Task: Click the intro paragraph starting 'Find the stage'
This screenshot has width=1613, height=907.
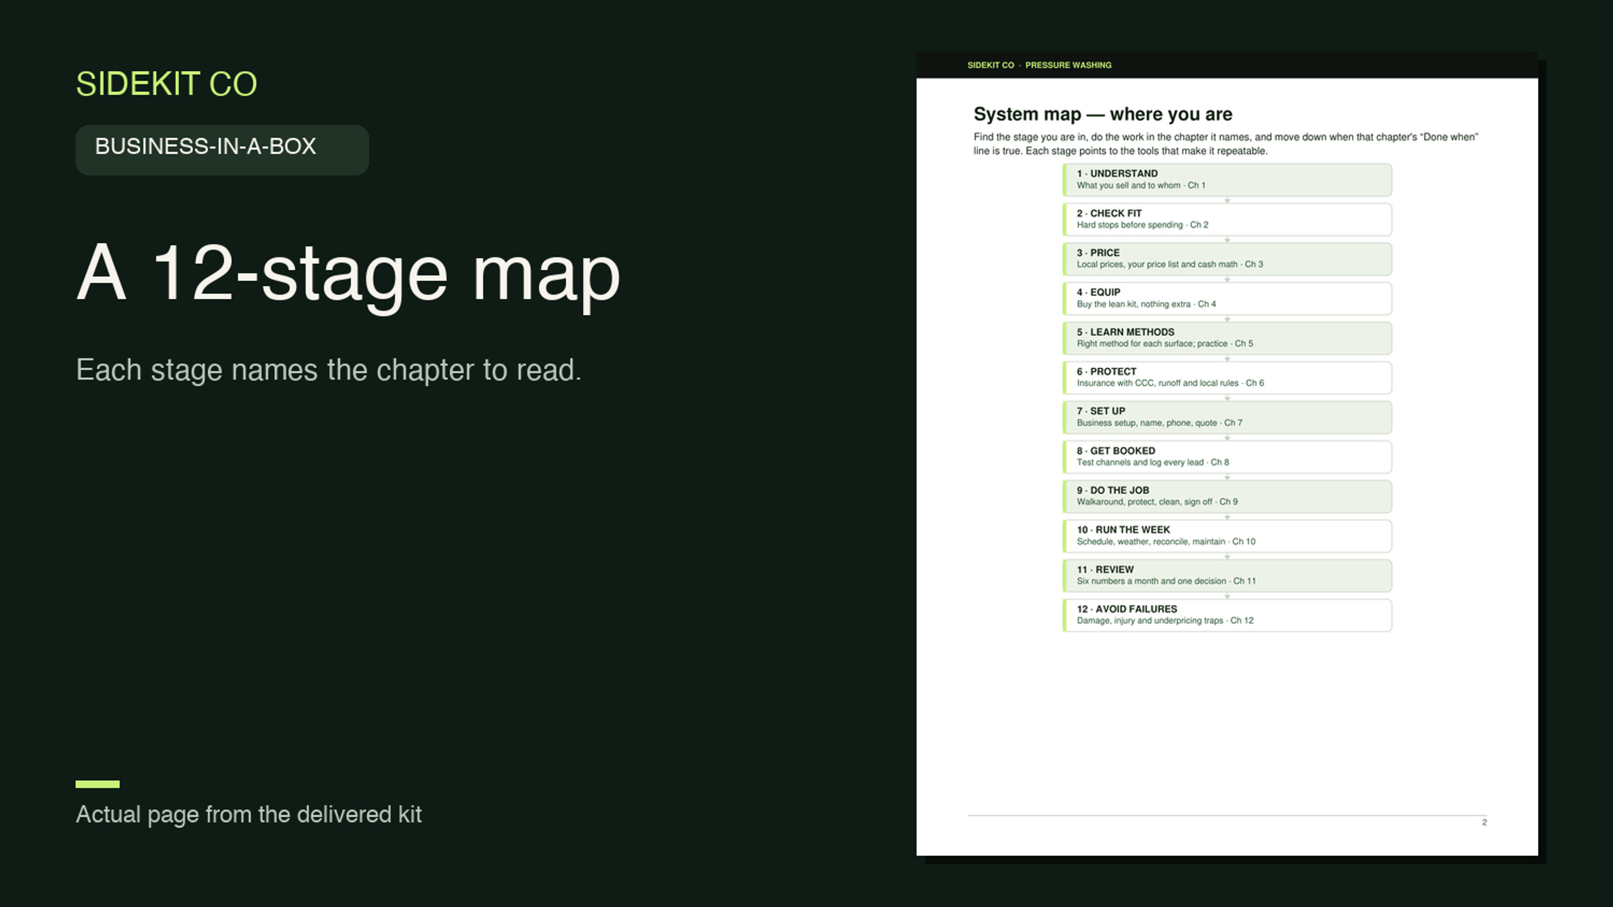Action: pos(1225,144)
